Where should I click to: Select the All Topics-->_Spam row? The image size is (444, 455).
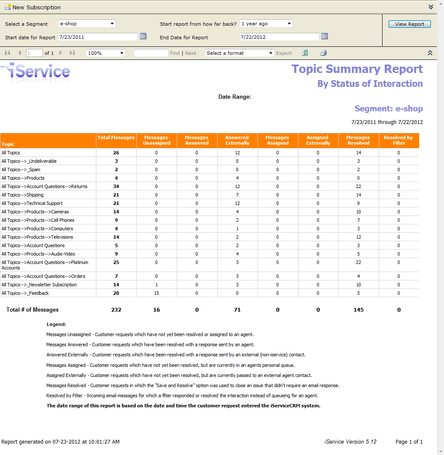(210, 170)
